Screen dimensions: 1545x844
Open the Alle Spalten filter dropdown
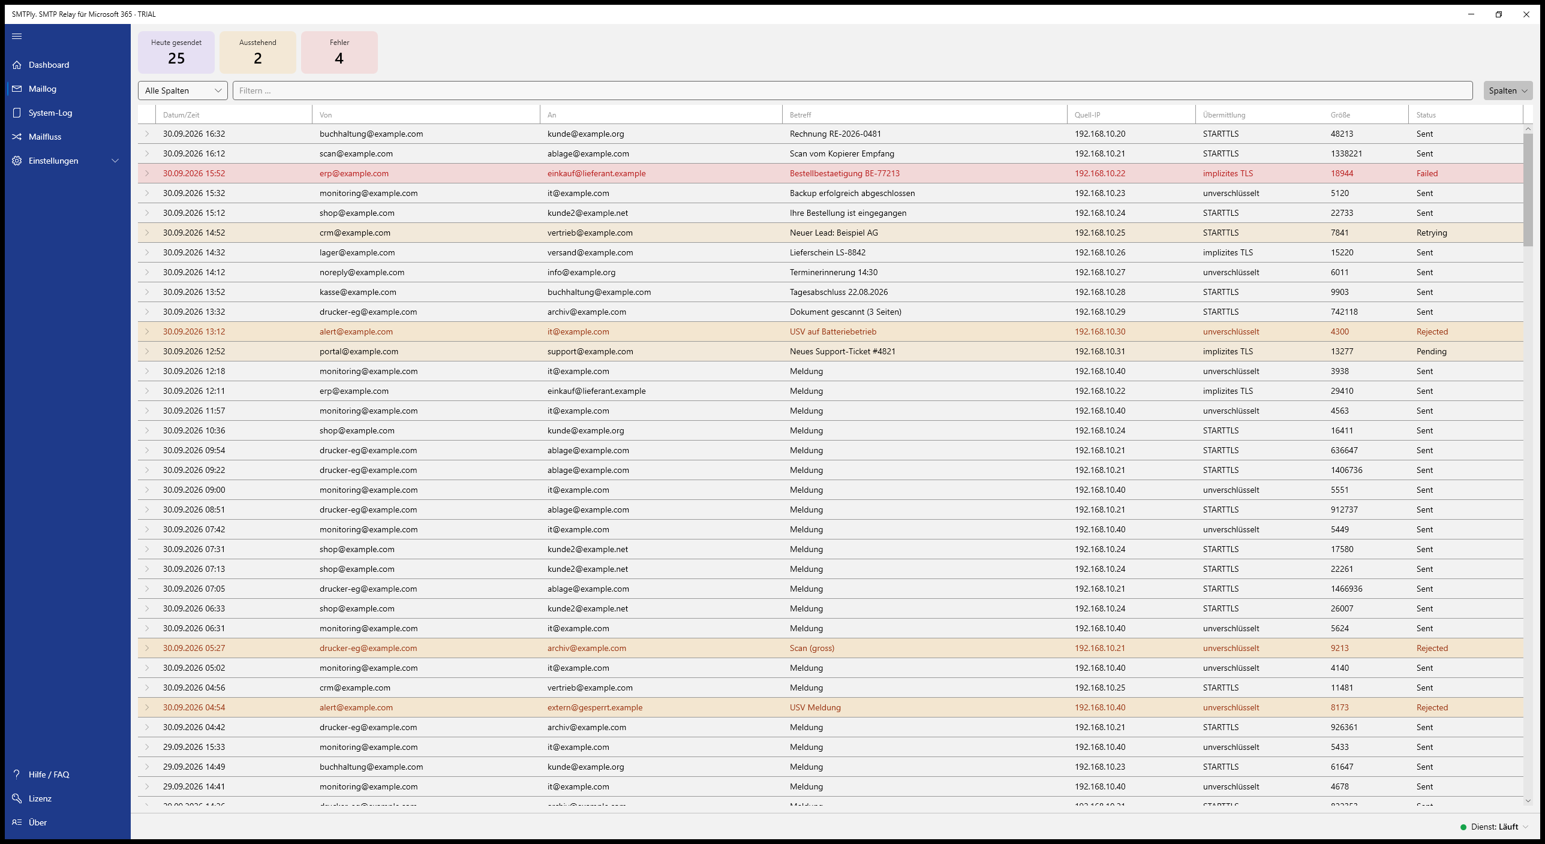pyautogui.click(x=183, y=91)
